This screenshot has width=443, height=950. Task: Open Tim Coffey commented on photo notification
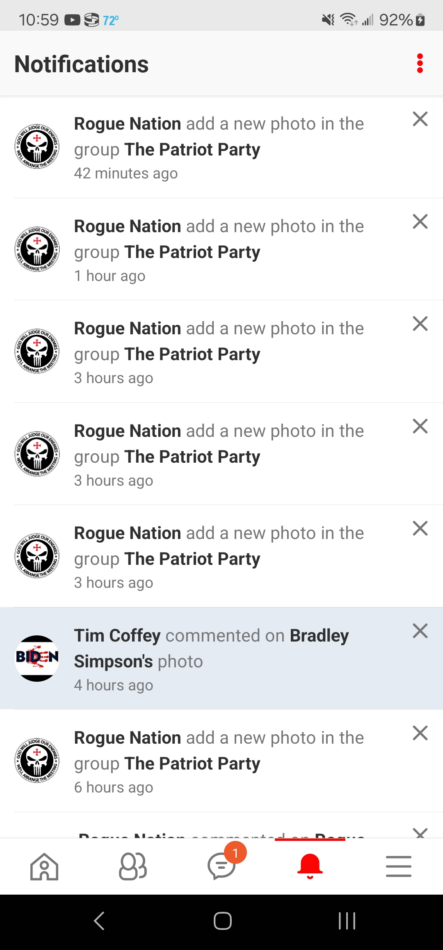pos(219,659)
